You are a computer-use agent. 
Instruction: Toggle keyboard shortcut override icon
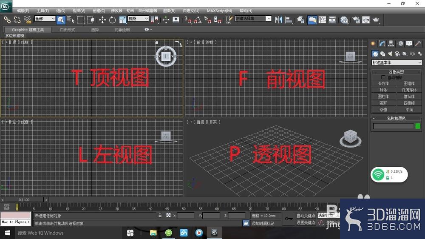click(x=176, y=20)
